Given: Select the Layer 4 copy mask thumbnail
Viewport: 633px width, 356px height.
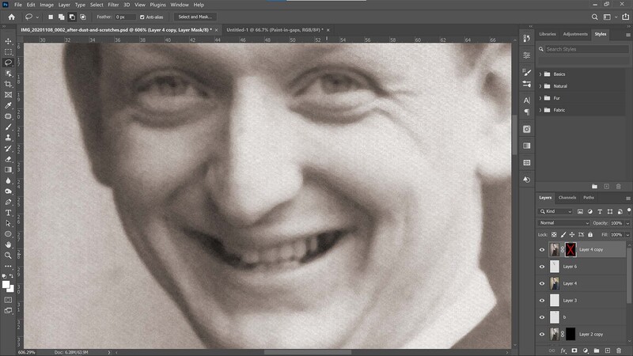Looking at the screenshot, I should click(570, 250).
